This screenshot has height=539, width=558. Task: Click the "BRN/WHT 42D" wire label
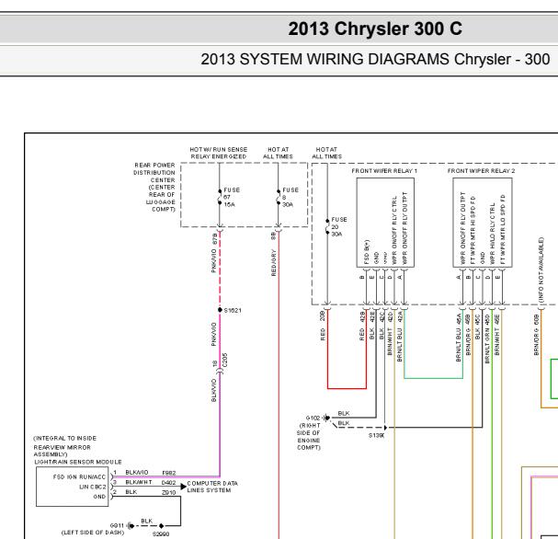coord(390,333)
